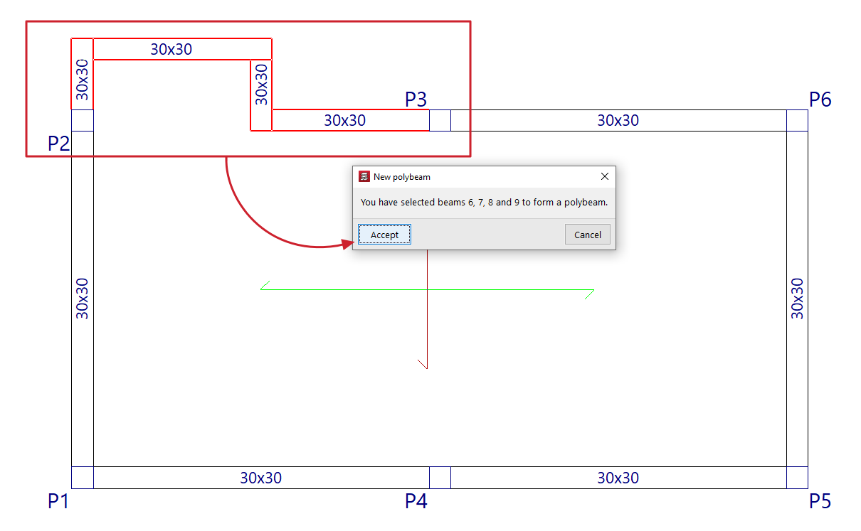Select column label P5
Screen dimensions: 861x531
coord(820,501)
